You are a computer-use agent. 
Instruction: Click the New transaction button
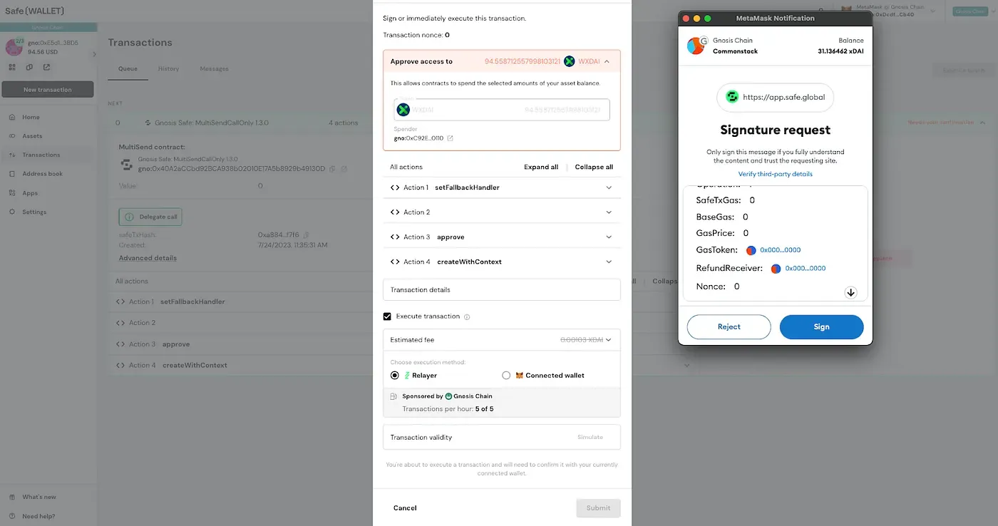tap(47, 90)
